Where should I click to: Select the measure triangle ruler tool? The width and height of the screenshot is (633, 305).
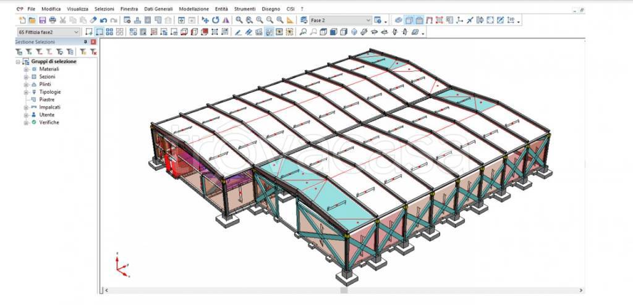290,20
